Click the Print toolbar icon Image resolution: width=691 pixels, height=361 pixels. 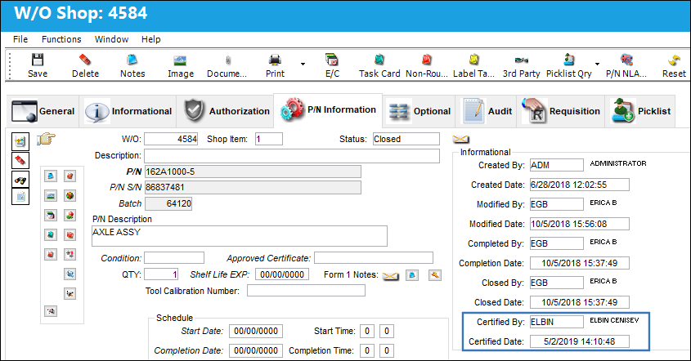[x=275, y=60]
